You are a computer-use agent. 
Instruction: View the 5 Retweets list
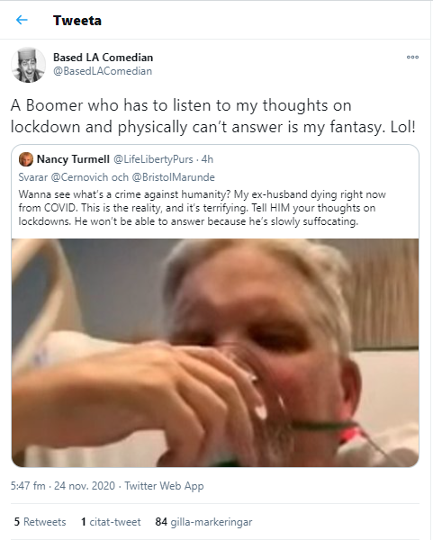pos(40,522)
